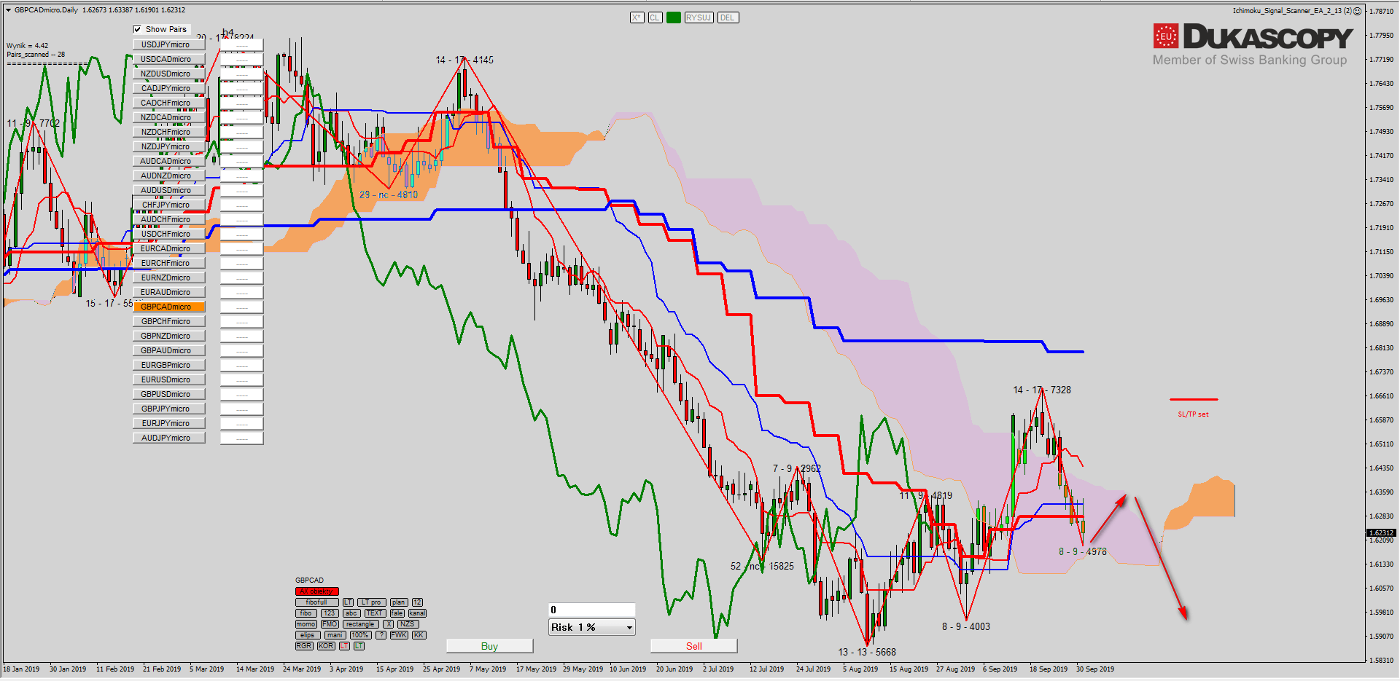1400x681 pixels.
Task: Click the green color square in toolbar
Action: [673, 17]
